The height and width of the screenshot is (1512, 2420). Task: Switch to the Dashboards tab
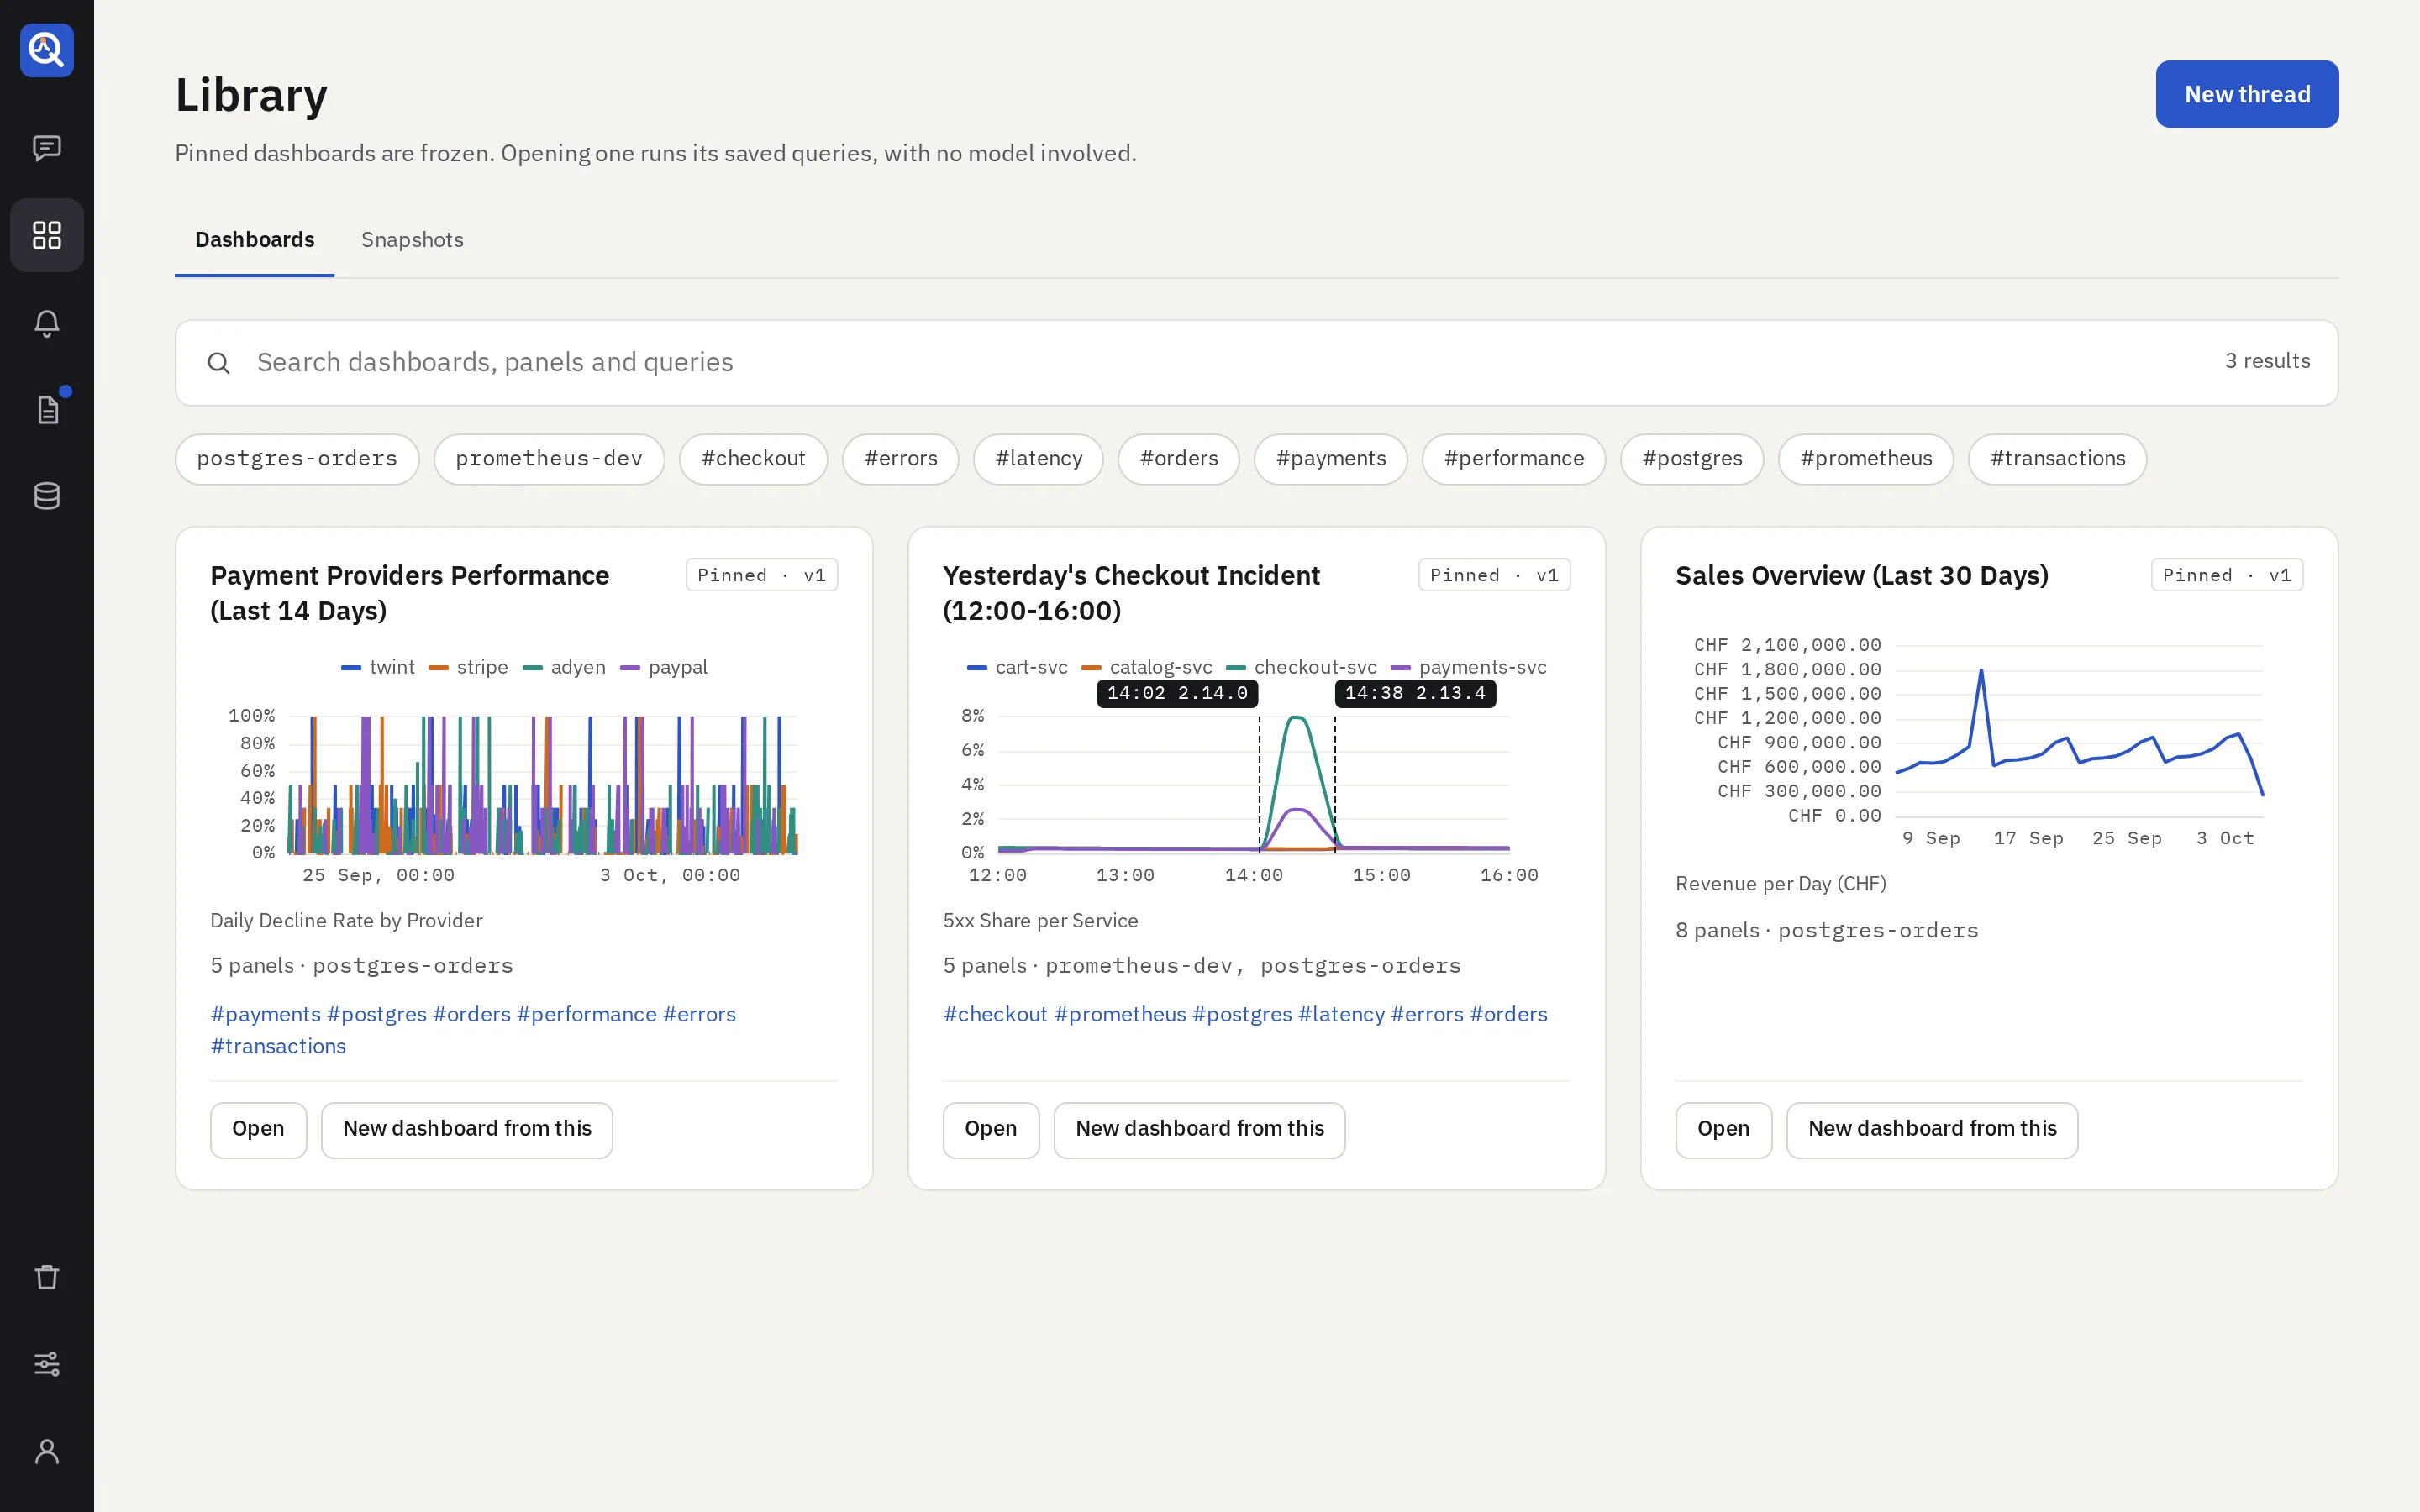pyautogui.click(x=254, y=240)
